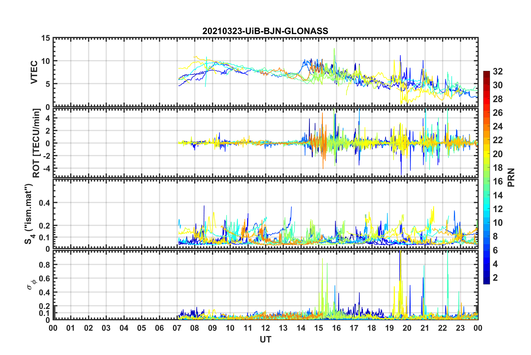Click the VTEC tick label 10
Screen dimensions: 531x355
tap(46, 61)
